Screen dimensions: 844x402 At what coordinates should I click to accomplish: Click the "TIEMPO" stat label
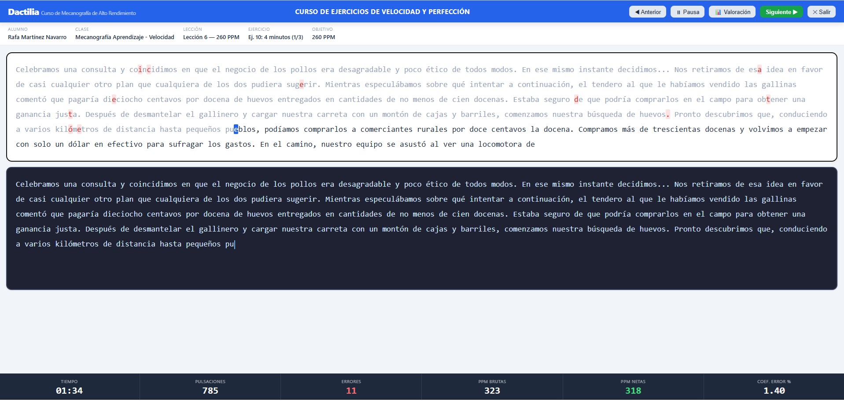(x=69, y=381)
